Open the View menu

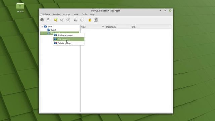(76, 14)
